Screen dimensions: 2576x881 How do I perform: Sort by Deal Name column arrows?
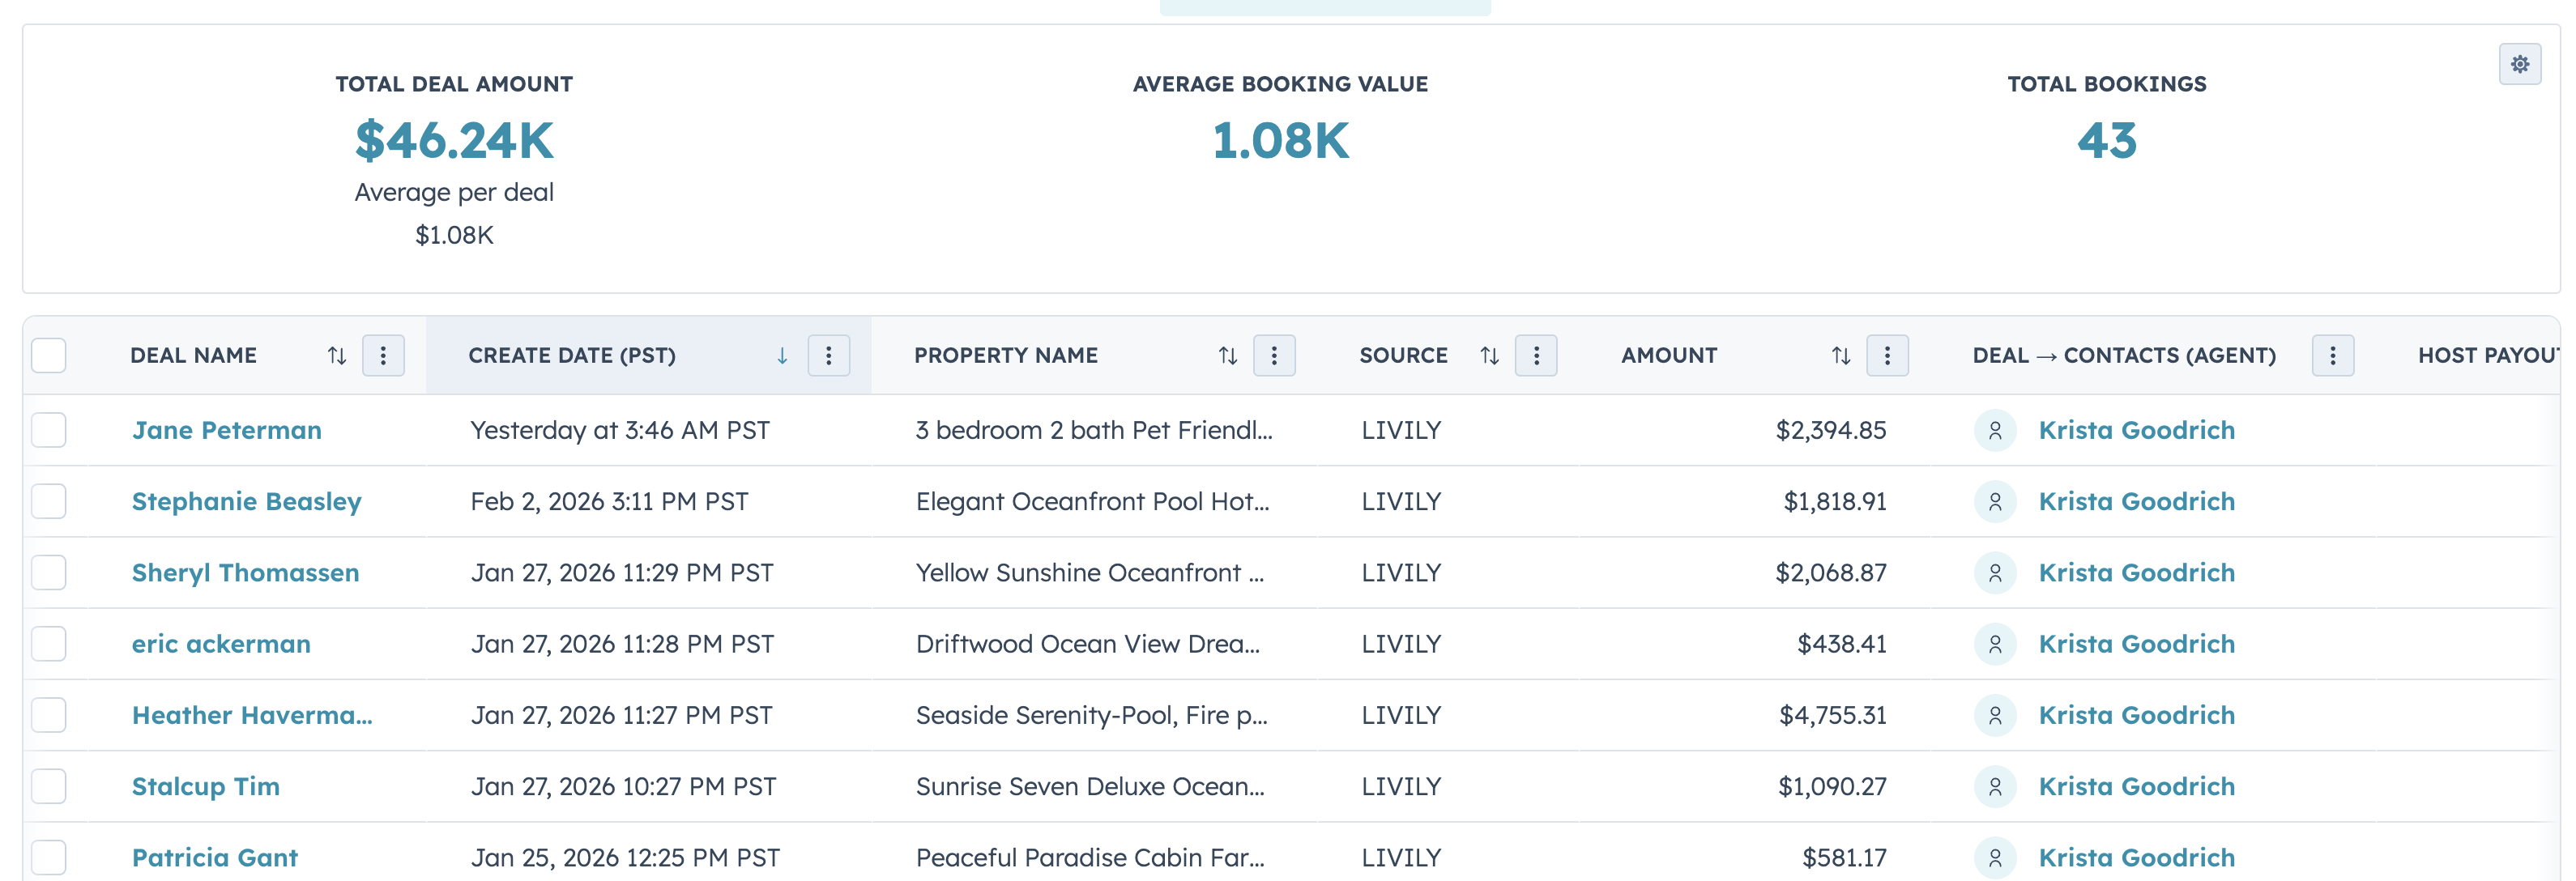pyautogui.click(x=337, y=356)
